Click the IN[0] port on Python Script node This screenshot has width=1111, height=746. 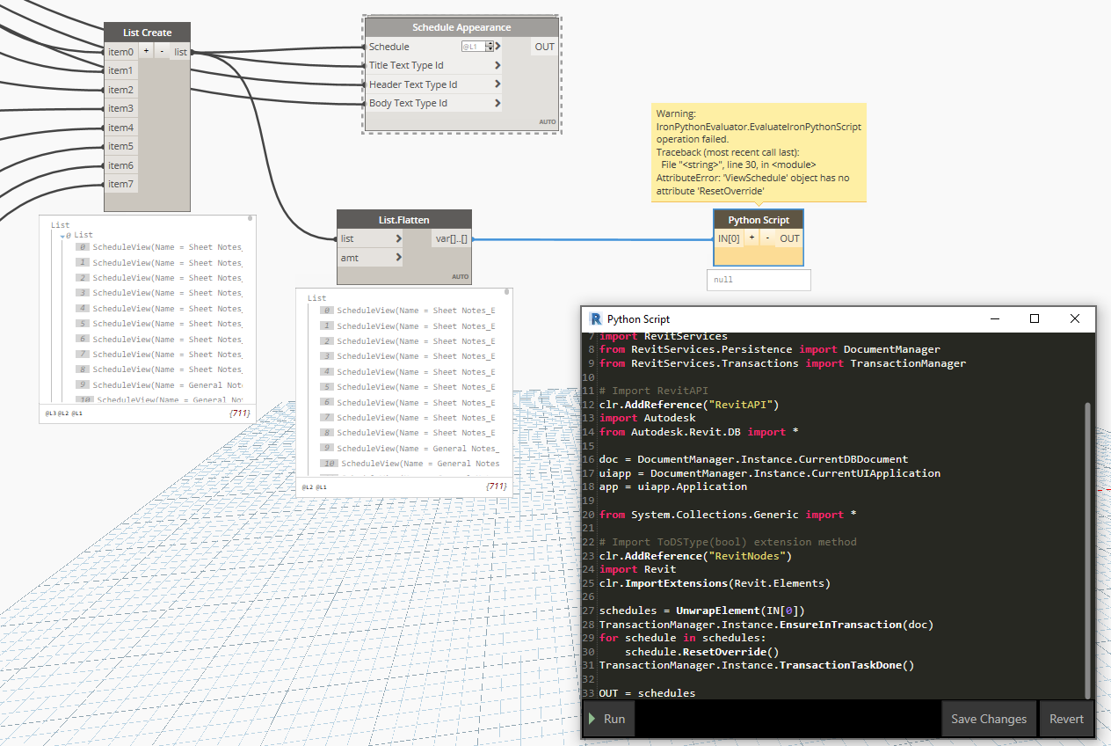(730, 238)
